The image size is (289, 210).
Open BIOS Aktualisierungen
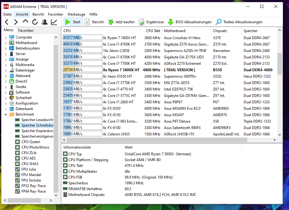[x=189, y=22]
